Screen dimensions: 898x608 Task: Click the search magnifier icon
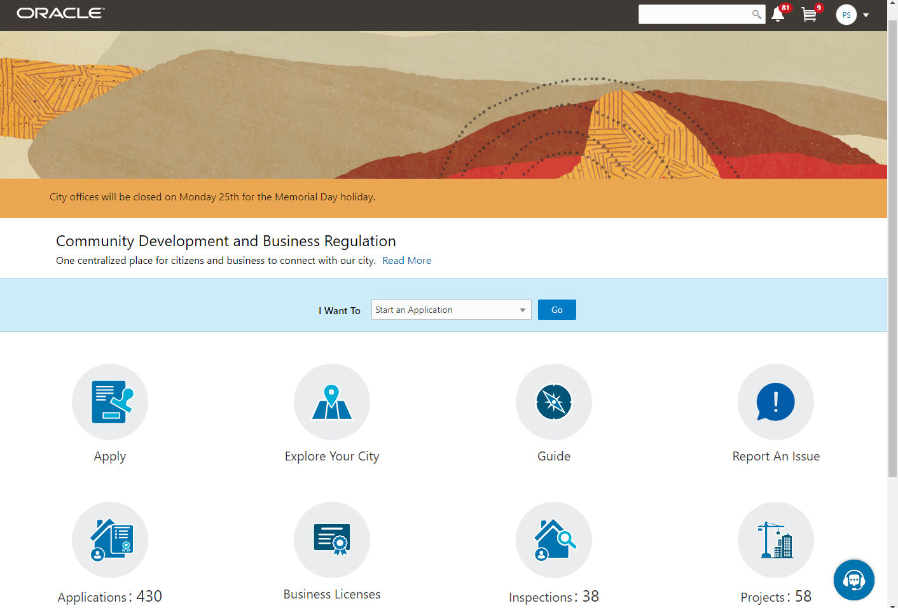pyautogui.click(x=756, y=14)
